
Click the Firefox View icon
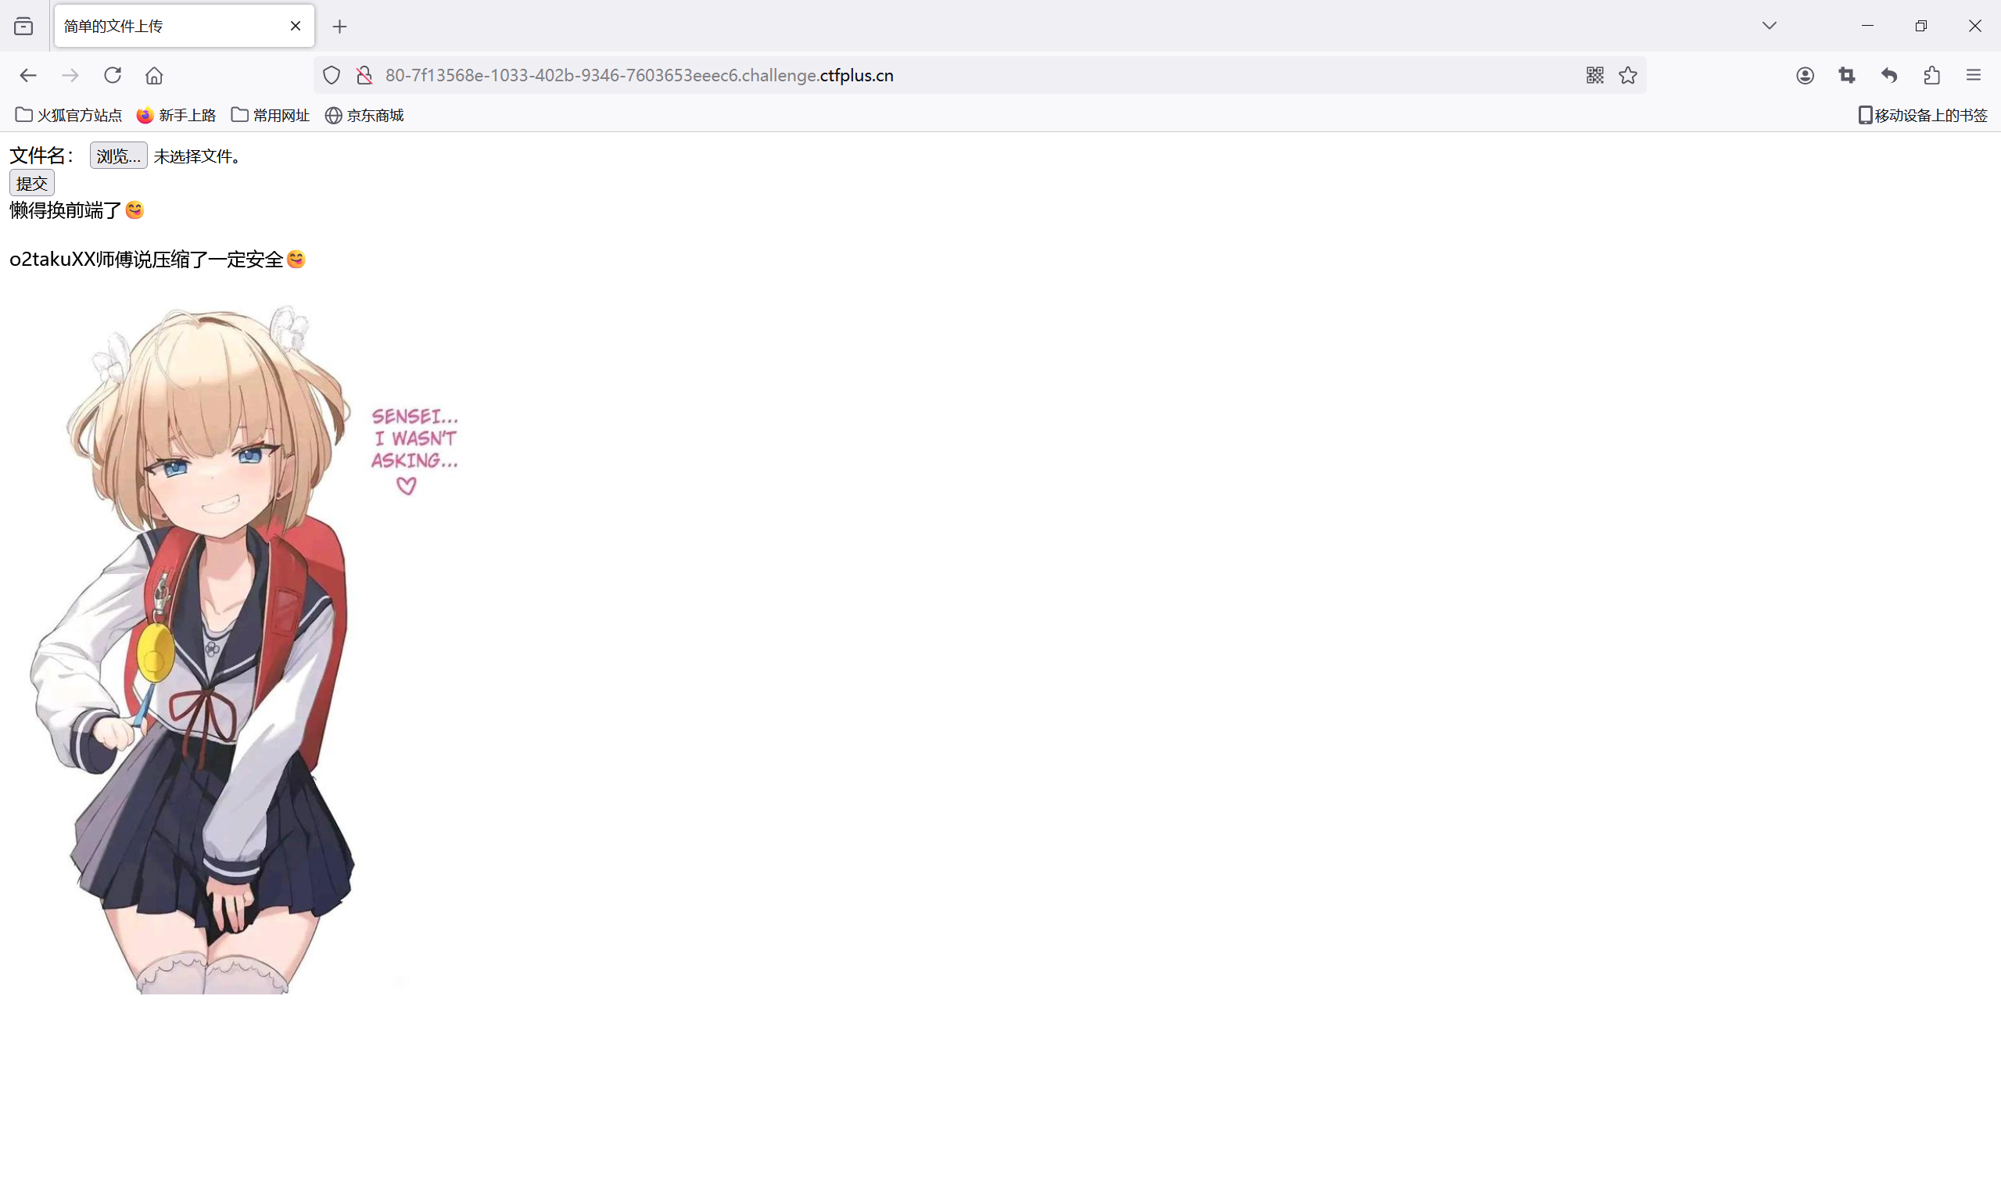click(x=23, y=27)
